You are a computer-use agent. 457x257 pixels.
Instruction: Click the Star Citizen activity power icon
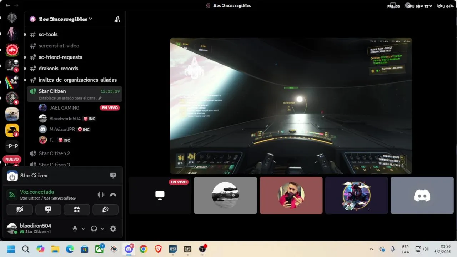coord(12,176)
